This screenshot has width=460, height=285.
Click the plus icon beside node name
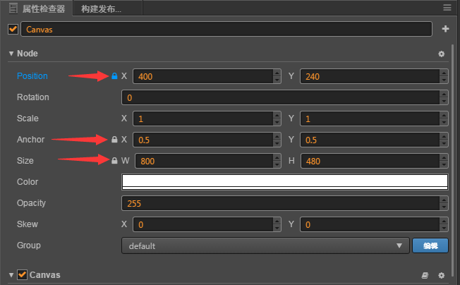pos(445,29)
